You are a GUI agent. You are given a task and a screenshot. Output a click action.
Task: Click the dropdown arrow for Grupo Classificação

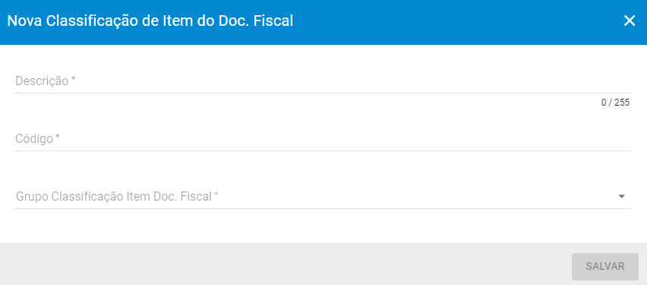tap(621, 197)
